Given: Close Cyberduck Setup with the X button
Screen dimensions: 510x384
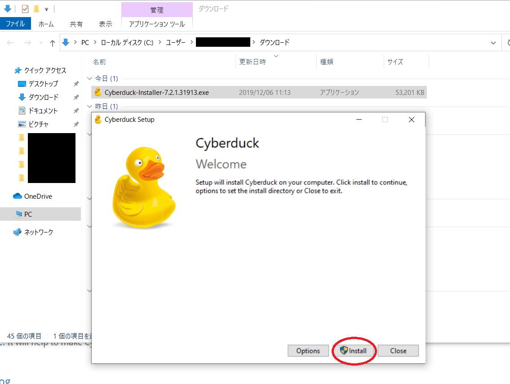Looking at the screenshot, I should (x=412, y=120).
